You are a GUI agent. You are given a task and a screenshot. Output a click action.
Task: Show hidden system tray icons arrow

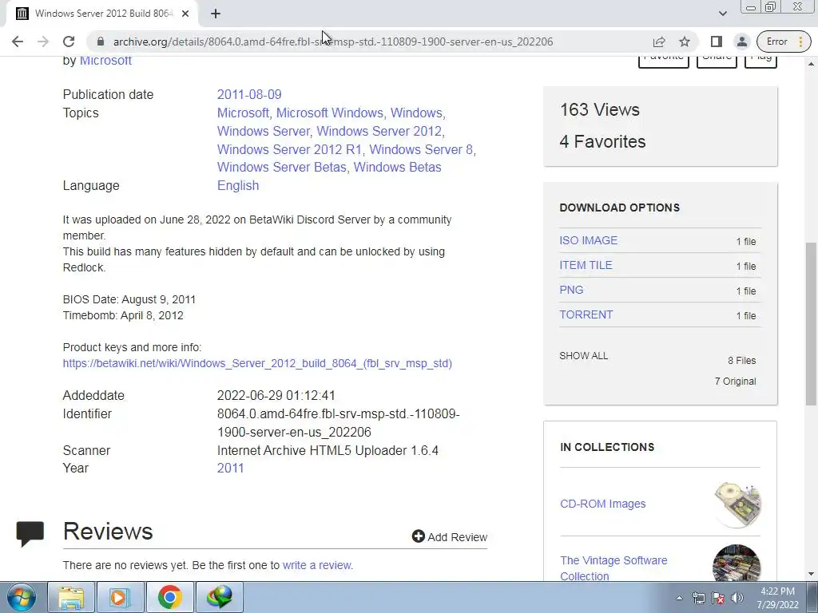[679, 598]
